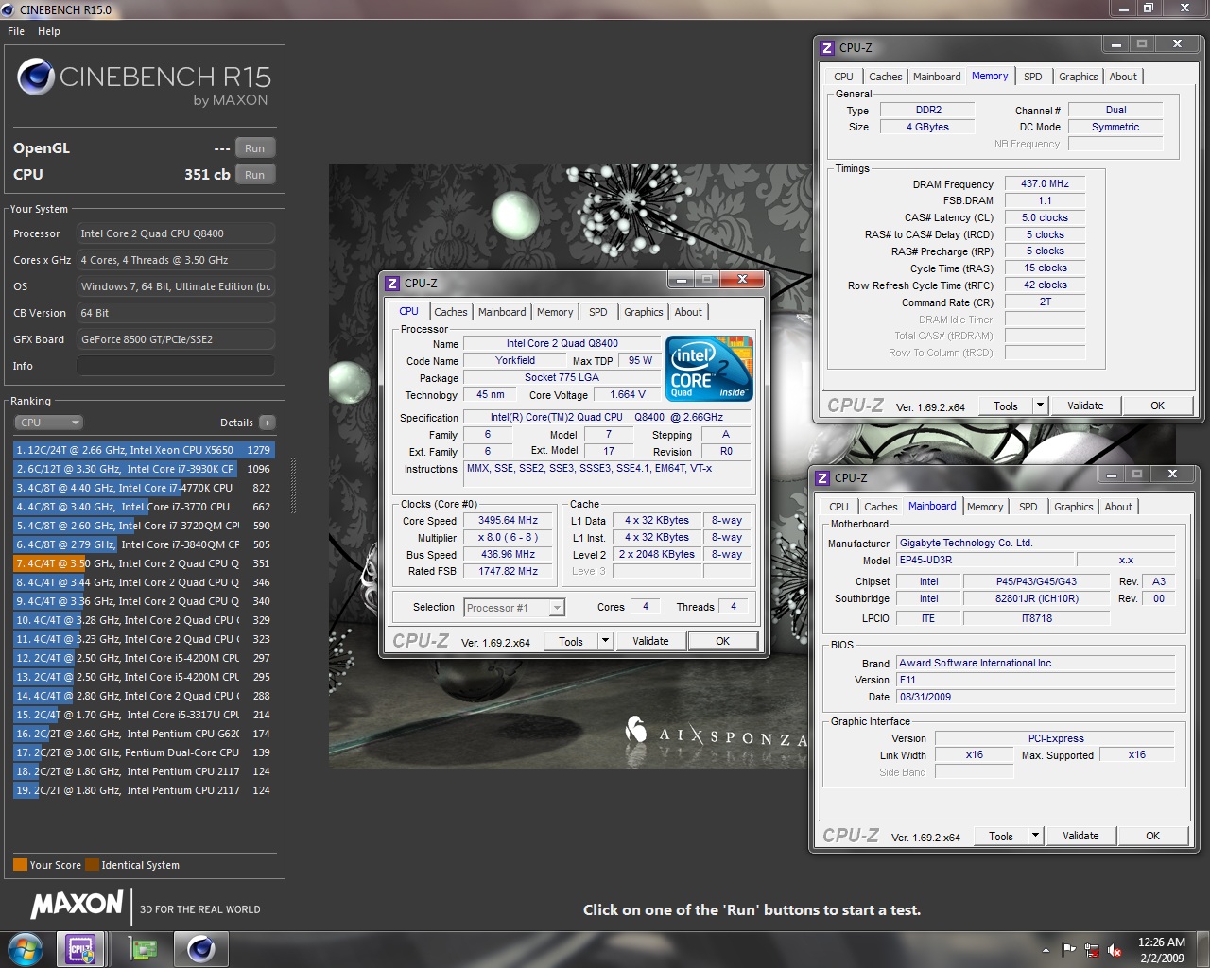Switch to SPD tab in center CPU-Z
1210x968 pixels.
[x=598, y=312]
